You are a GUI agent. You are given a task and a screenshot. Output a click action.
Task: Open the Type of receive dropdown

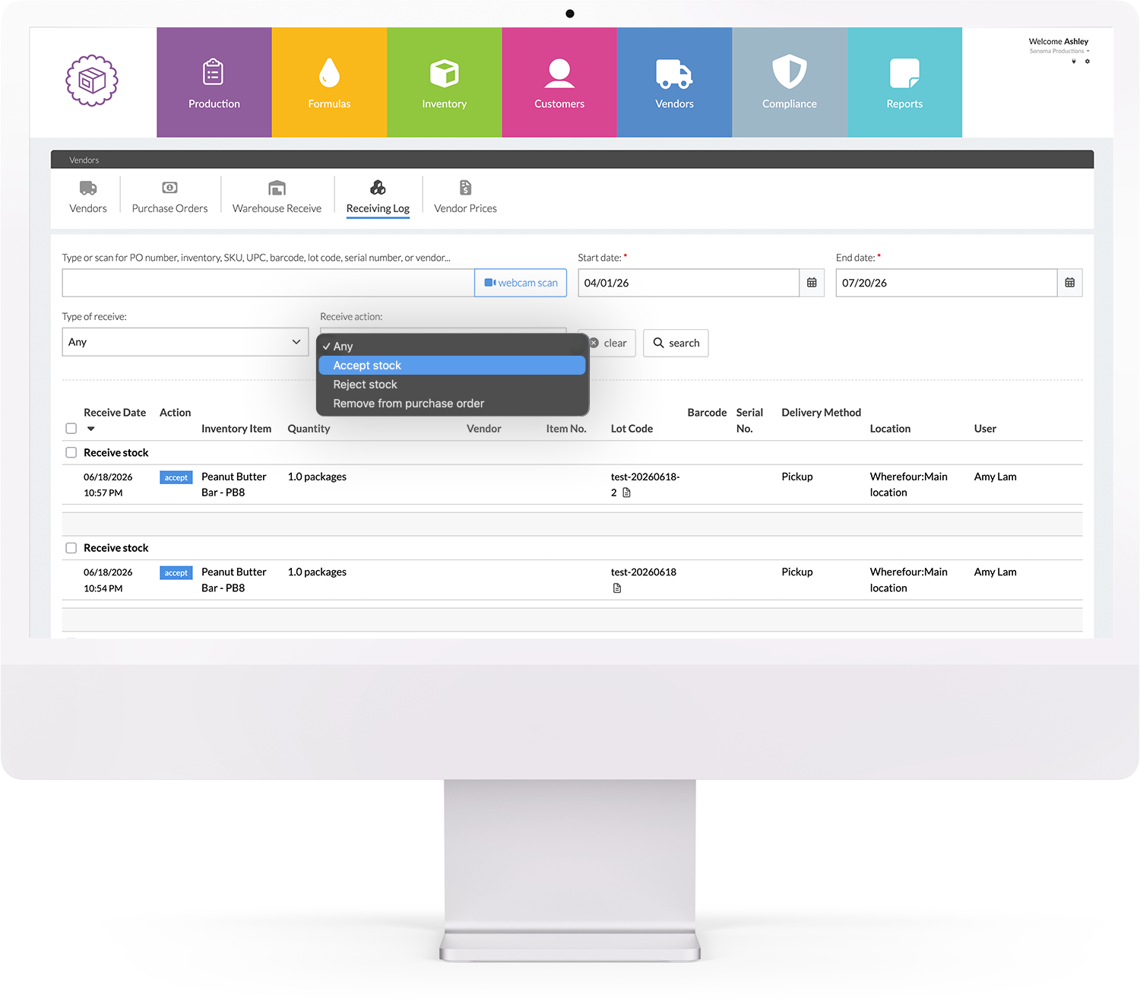pyautogui.click(x=185, y=342)
